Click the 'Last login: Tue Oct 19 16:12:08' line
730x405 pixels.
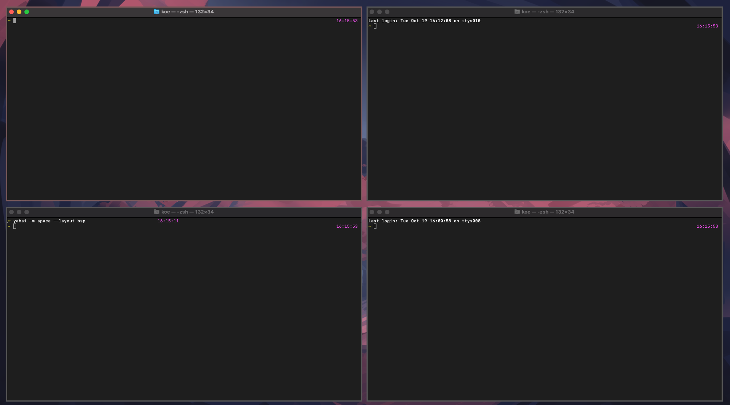[424, 21]
